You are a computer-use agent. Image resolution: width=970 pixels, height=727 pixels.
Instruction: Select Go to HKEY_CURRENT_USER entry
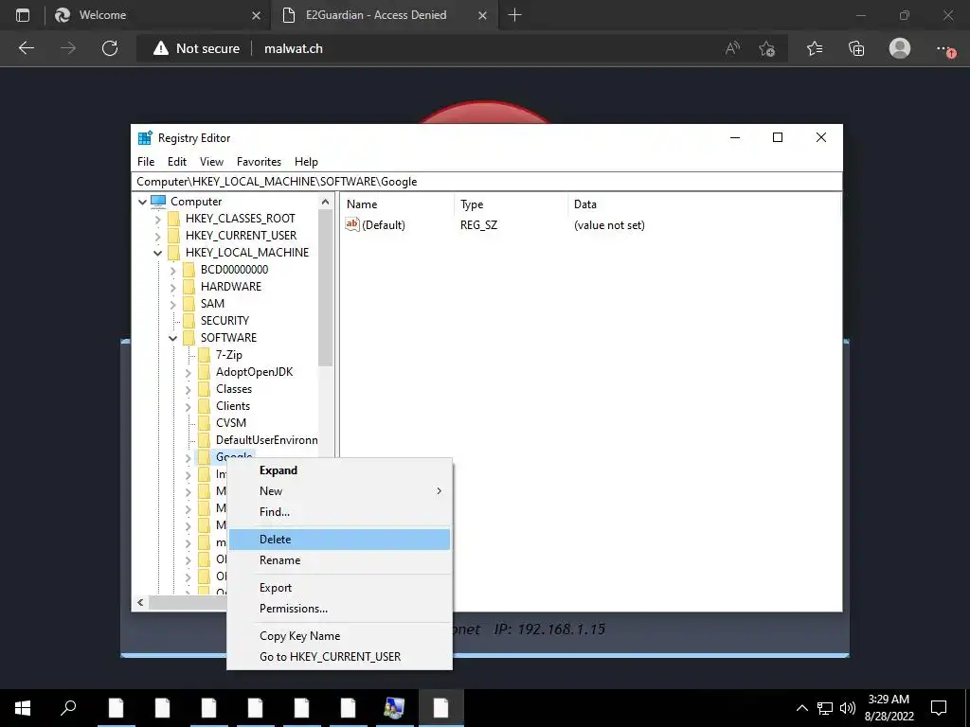coord(339,657)
